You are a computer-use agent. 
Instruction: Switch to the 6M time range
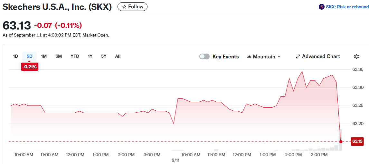click(59, 56)
